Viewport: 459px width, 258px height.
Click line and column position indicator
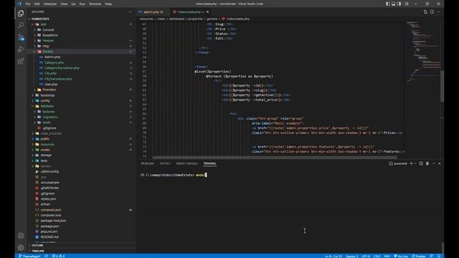(333, 256)
